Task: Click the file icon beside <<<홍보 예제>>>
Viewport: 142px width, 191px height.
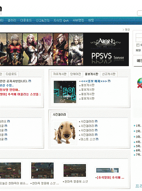Action: tap(109, 81)
